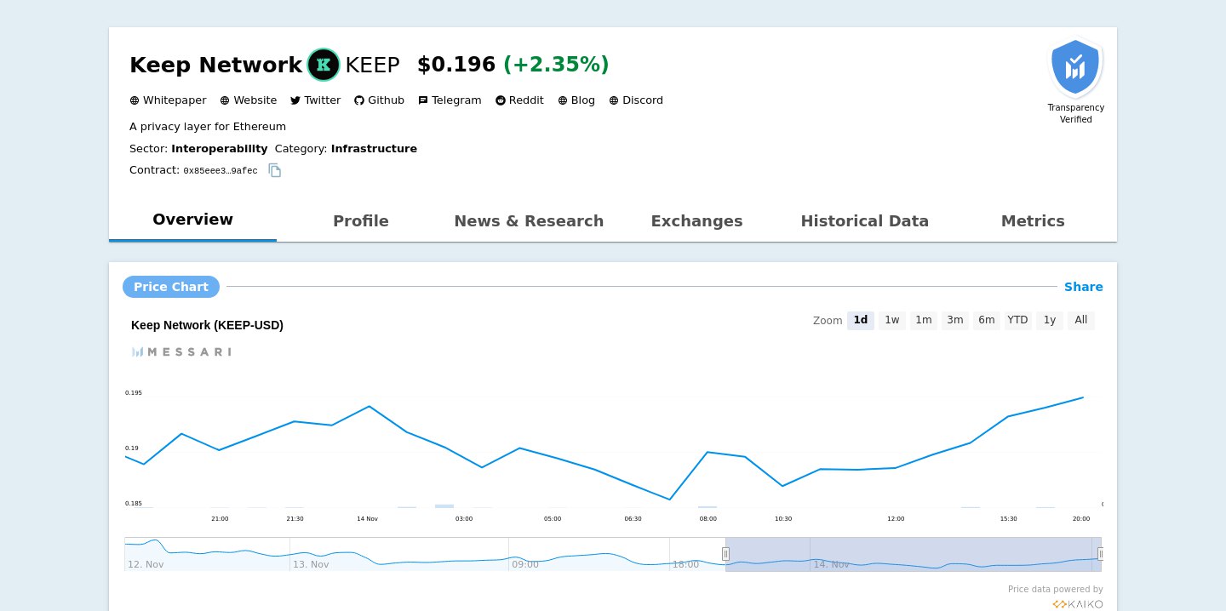The image size is (1226, 611).
Task: Set chart zoom to 1w
Action: [x=892, y=320]
